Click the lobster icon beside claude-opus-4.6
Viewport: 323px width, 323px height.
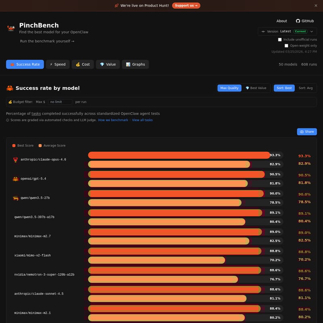tap(15, 159)
